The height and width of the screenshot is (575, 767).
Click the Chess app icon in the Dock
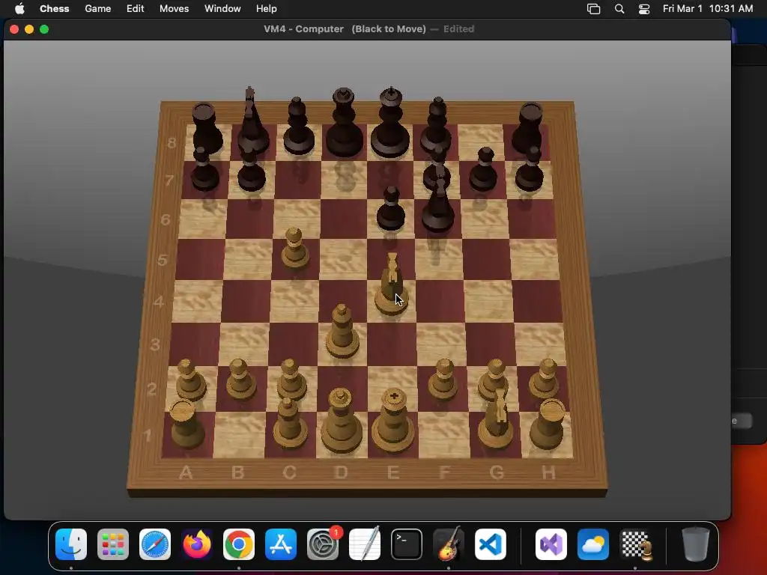click(x=635, y=544)
